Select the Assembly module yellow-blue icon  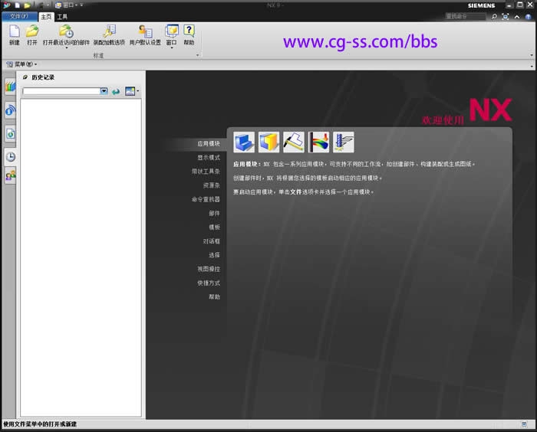coord(268,142)
